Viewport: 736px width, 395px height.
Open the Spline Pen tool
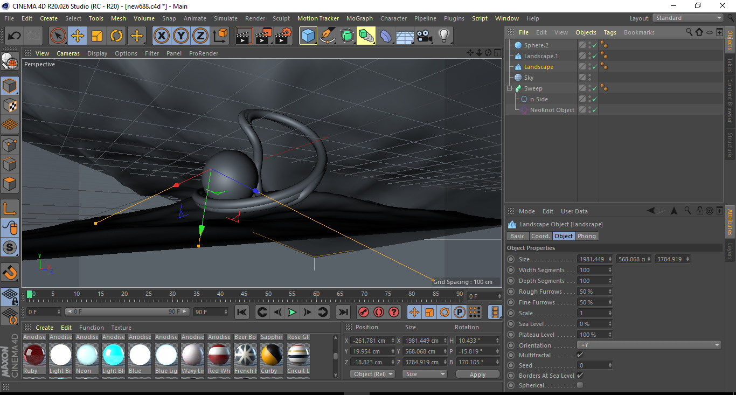[x=328, y=36]
